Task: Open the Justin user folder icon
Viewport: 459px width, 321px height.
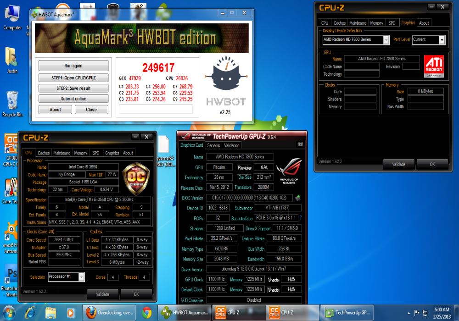Action: point(12,60)
